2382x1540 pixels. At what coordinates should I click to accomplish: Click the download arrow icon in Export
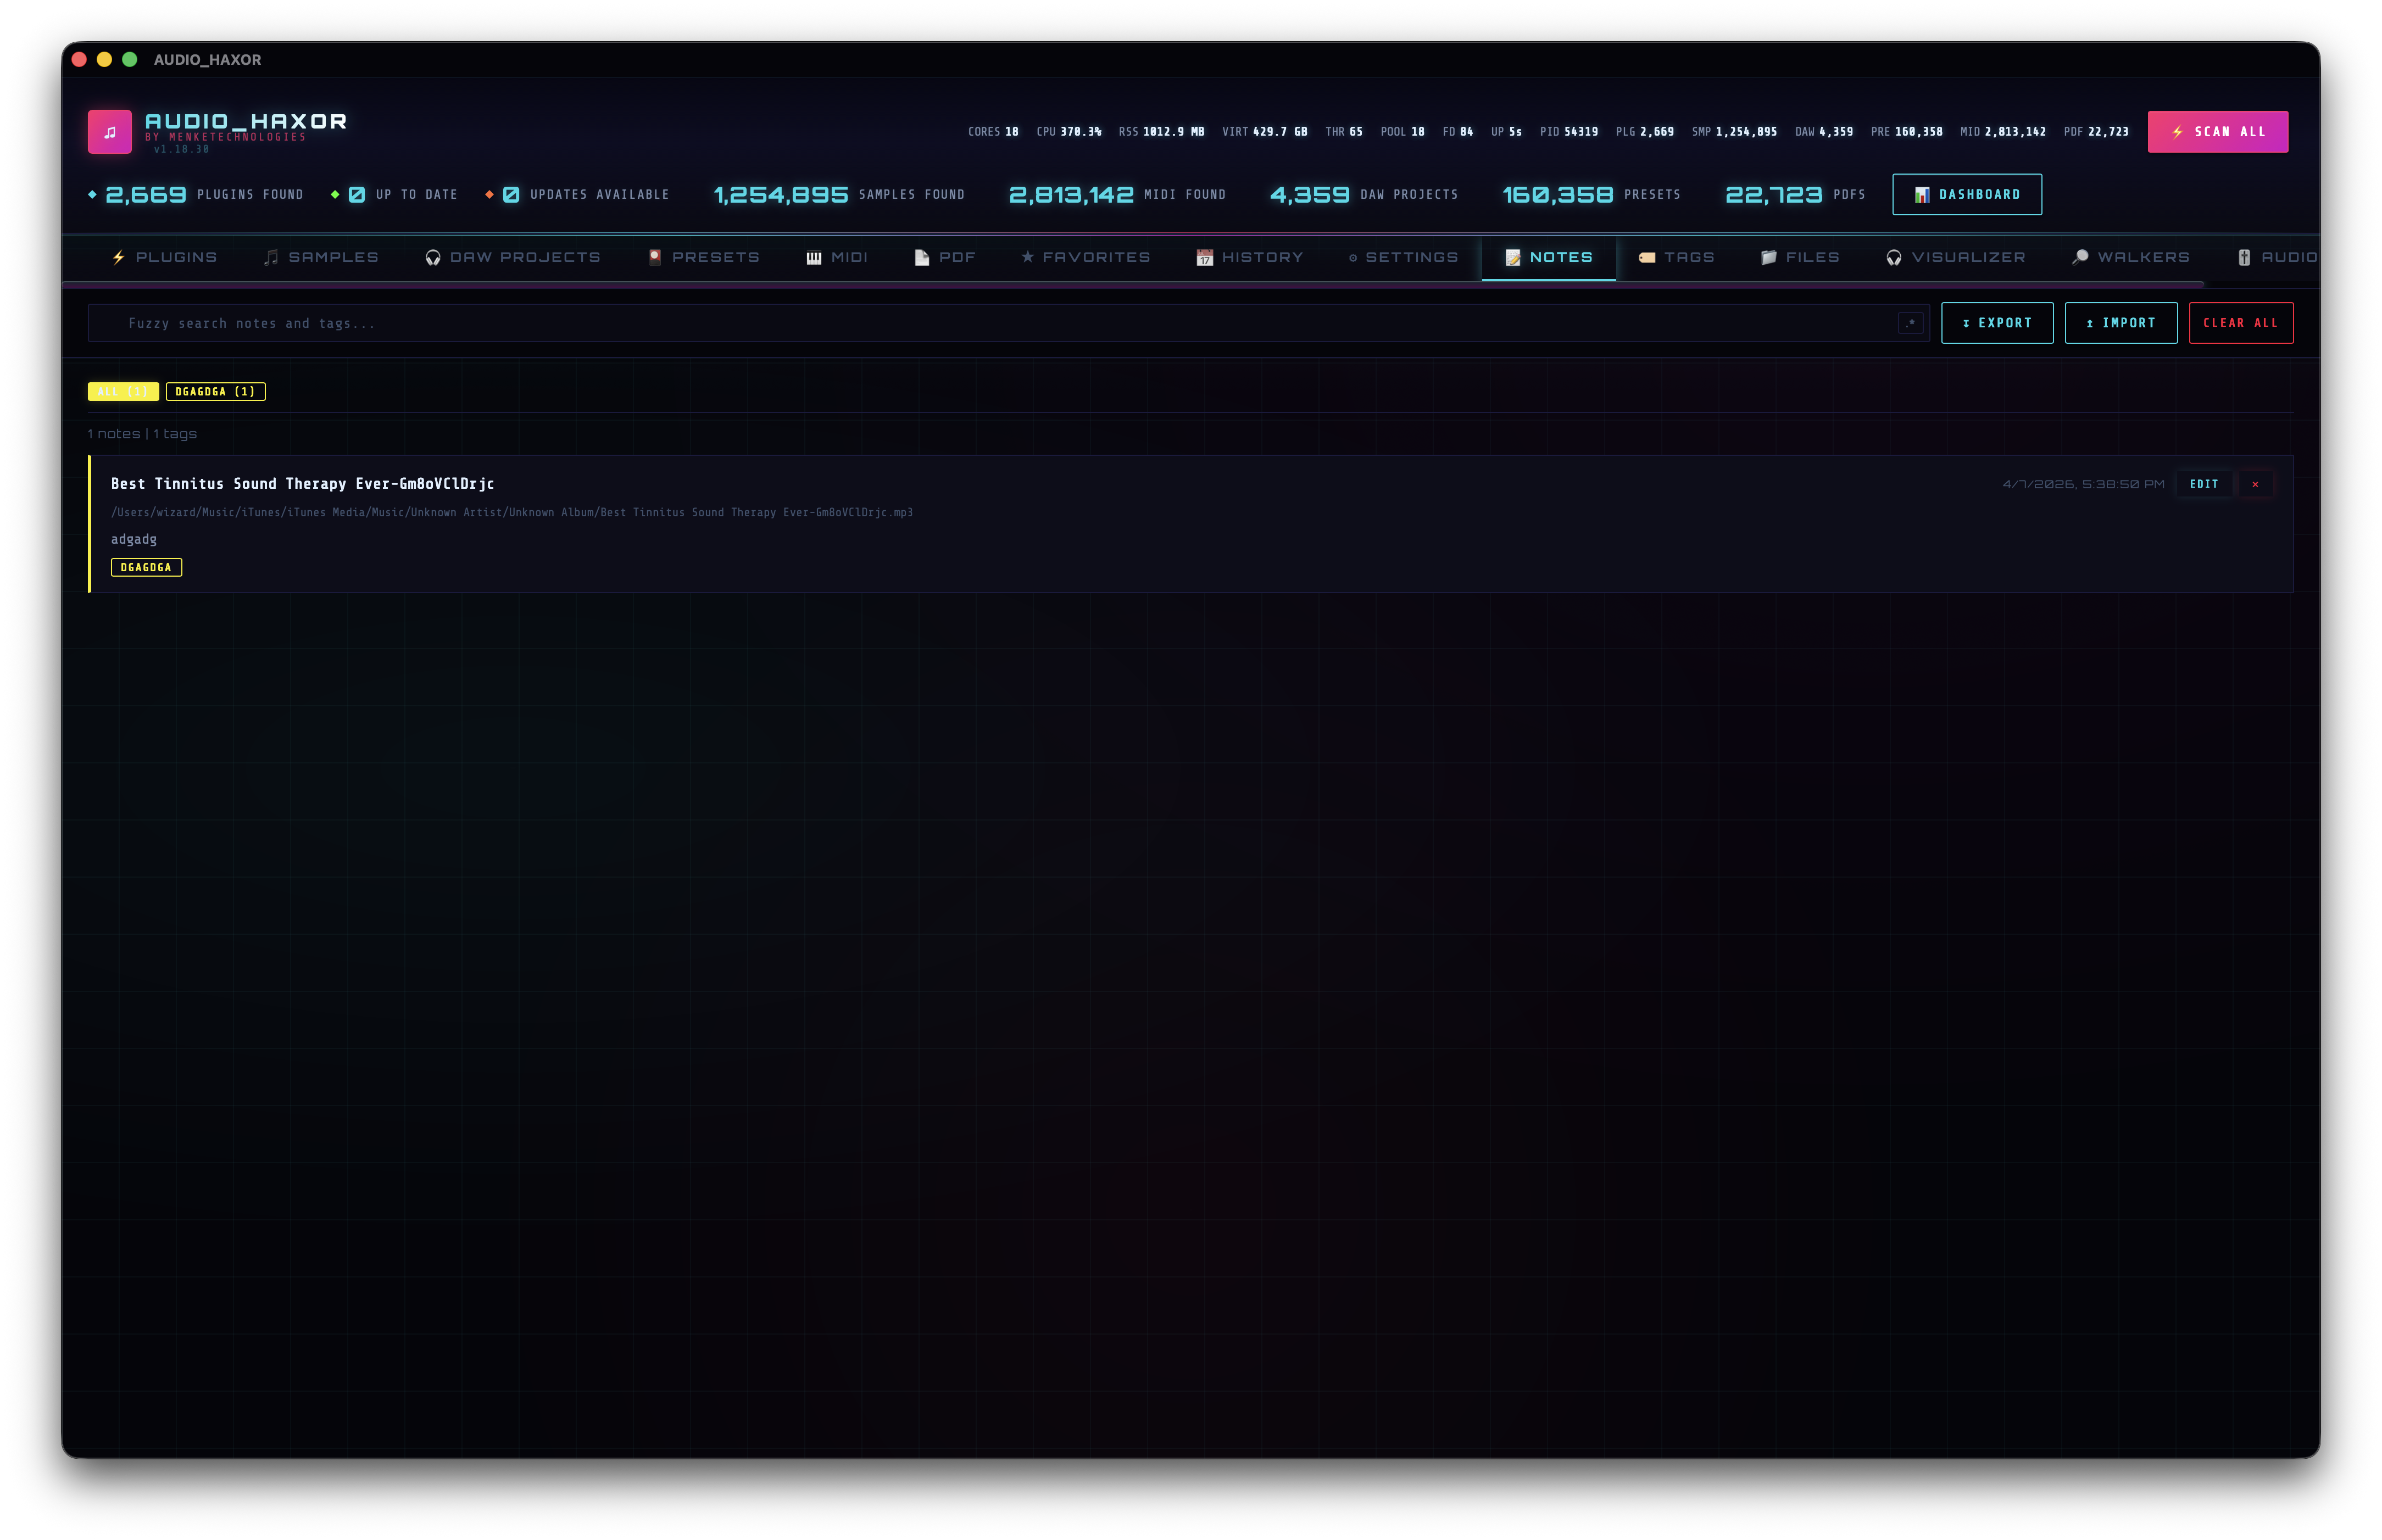point(1966,323)
